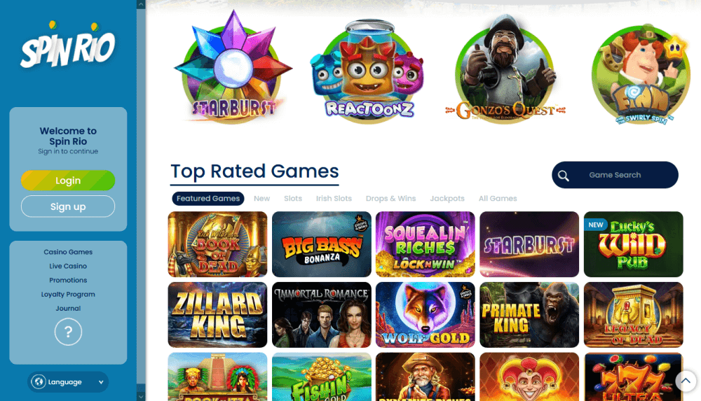The height and width of the screenshot is (401, 701).
Task: Click the sidebar scrollbar down arrow
Action: [141, 396]
